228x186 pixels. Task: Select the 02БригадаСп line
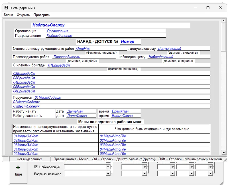coord(111,74)
